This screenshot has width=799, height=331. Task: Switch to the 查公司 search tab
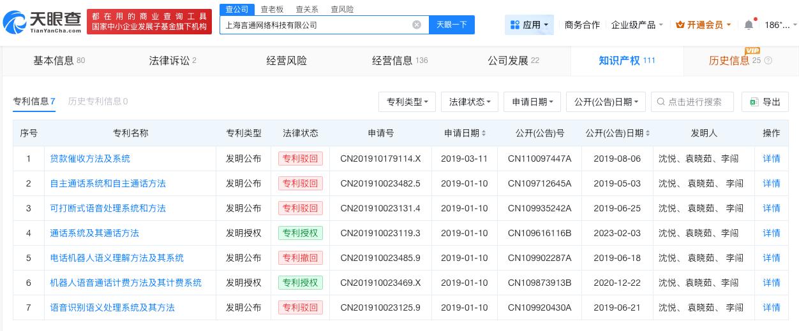237,10
